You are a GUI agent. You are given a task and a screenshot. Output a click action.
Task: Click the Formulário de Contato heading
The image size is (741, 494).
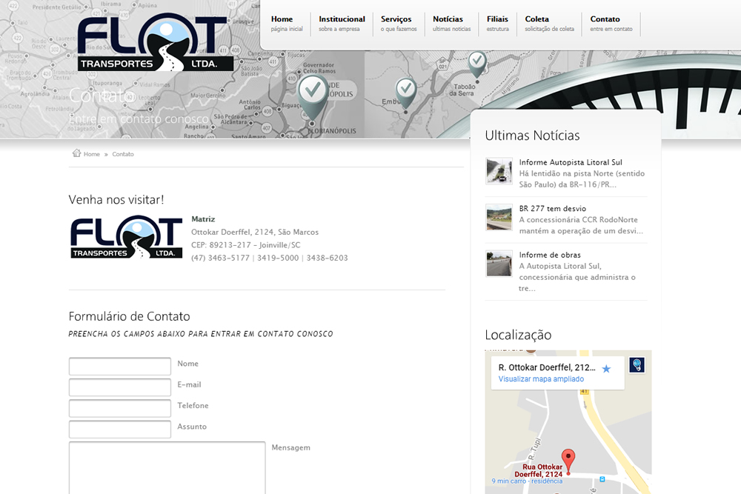tap(129, 316)
